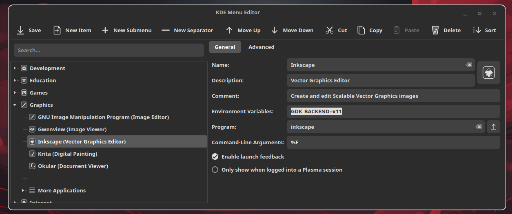Expand the More Applications submenu
This screenshot has width=512, height=214.
click(x=23, y=190)
